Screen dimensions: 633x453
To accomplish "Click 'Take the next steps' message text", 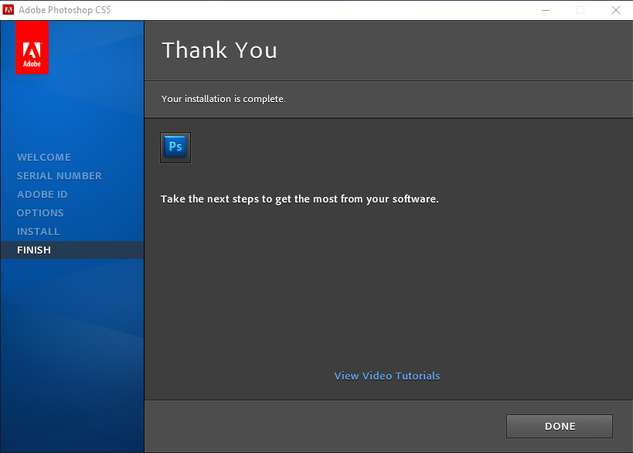I will click(x=300, y=199).
